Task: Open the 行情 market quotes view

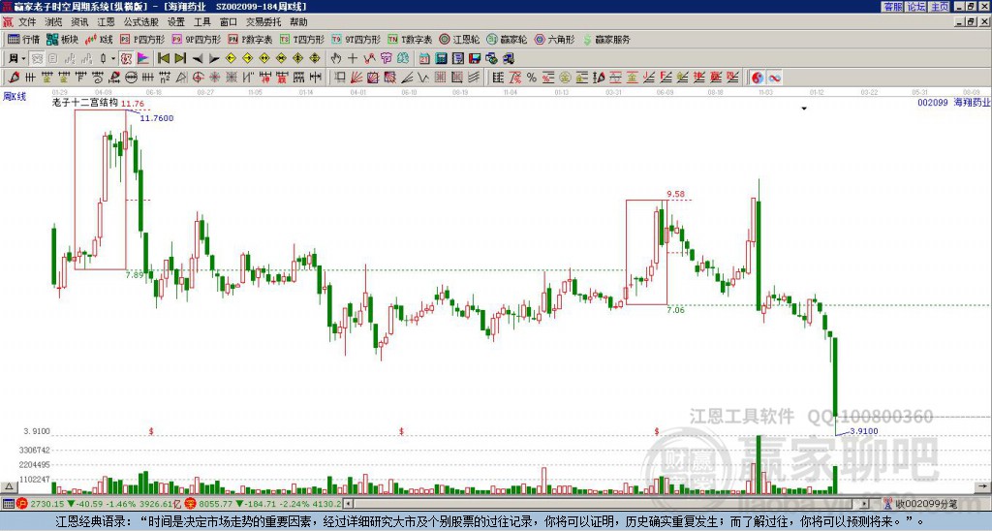Action: 23,39
